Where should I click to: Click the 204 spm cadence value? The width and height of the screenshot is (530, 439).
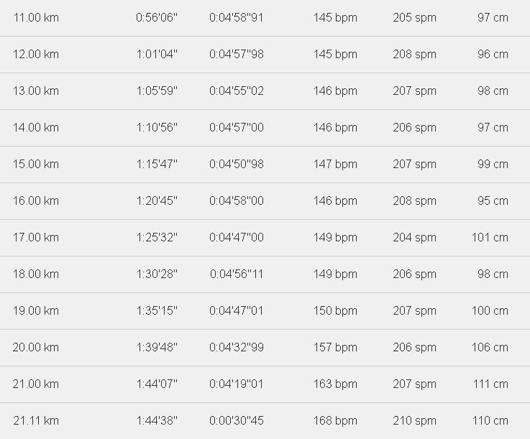[414, 237]
